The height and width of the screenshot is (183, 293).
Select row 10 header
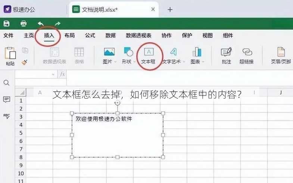pos(21,173)
